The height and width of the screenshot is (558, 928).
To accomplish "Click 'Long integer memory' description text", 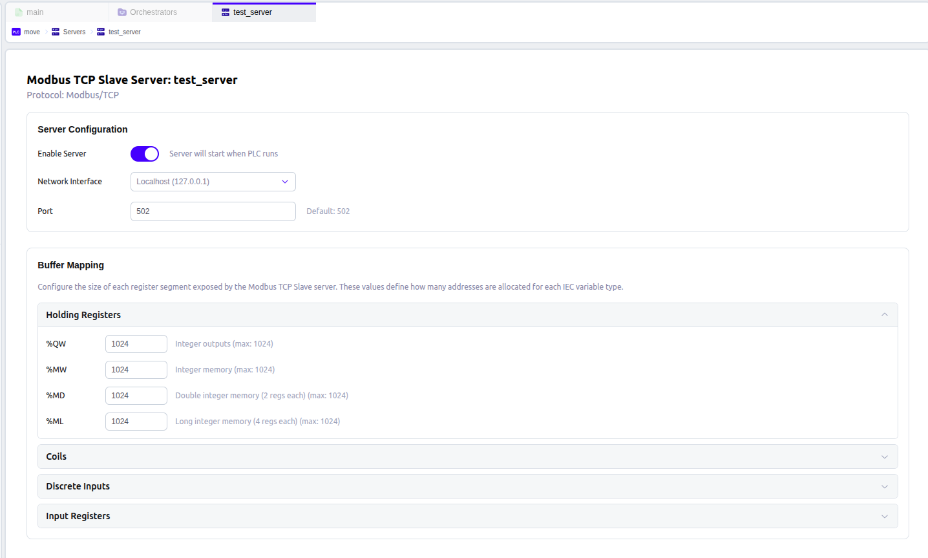I will [257, 422].
